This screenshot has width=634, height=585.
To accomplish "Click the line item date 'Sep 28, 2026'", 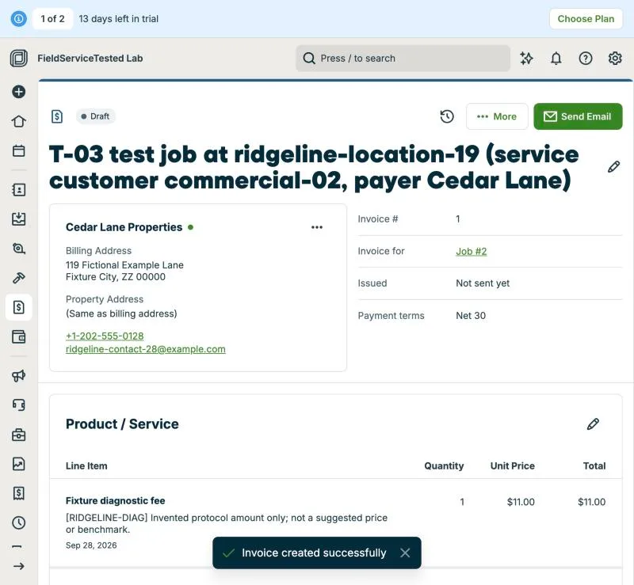I will (91, 545).
